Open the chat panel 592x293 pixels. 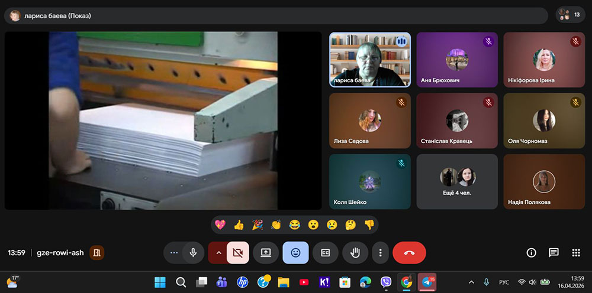pos(554,253)
